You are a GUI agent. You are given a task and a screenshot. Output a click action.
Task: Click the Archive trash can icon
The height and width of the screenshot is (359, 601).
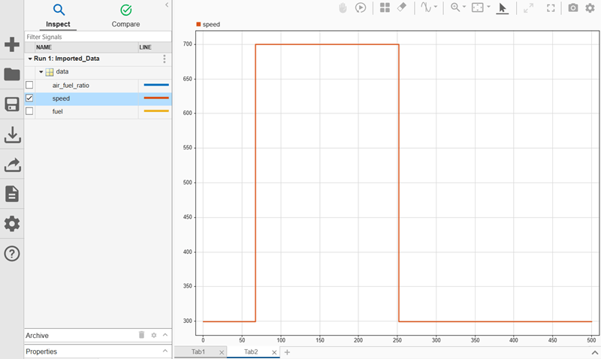coord(141,335)
